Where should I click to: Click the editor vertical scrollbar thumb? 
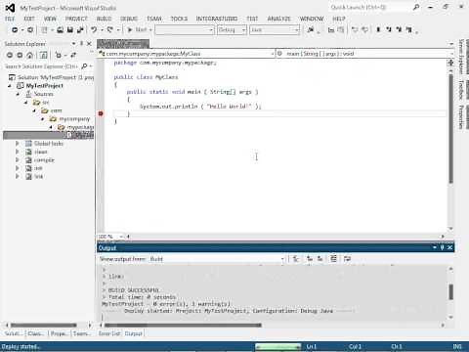point(450,128)
